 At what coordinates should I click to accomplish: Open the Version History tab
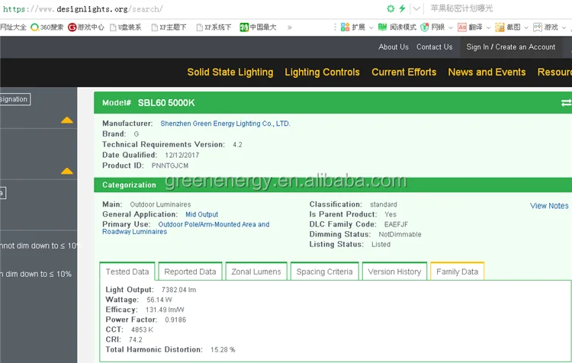[x=394, y=271]
